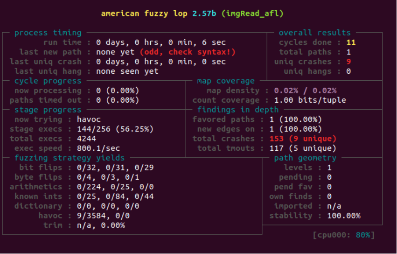Click the 'process timing' section header
Viewport: 397px width, 254px height.
pyautogui.click(x=48, y=33)
